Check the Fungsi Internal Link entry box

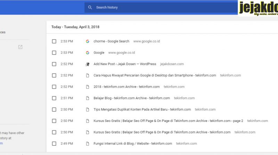[x=54, y=144]
